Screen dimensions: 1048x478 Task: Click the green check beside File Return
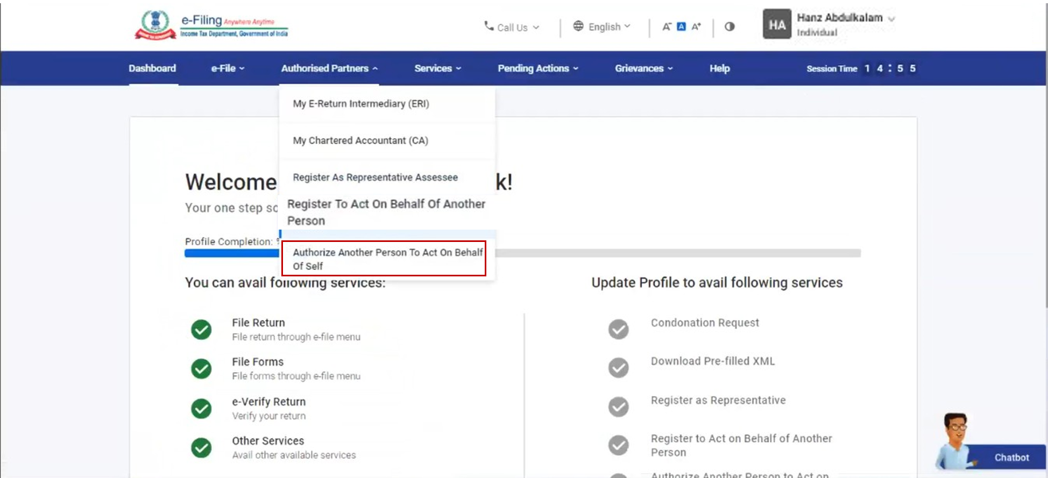click(201, 330)
